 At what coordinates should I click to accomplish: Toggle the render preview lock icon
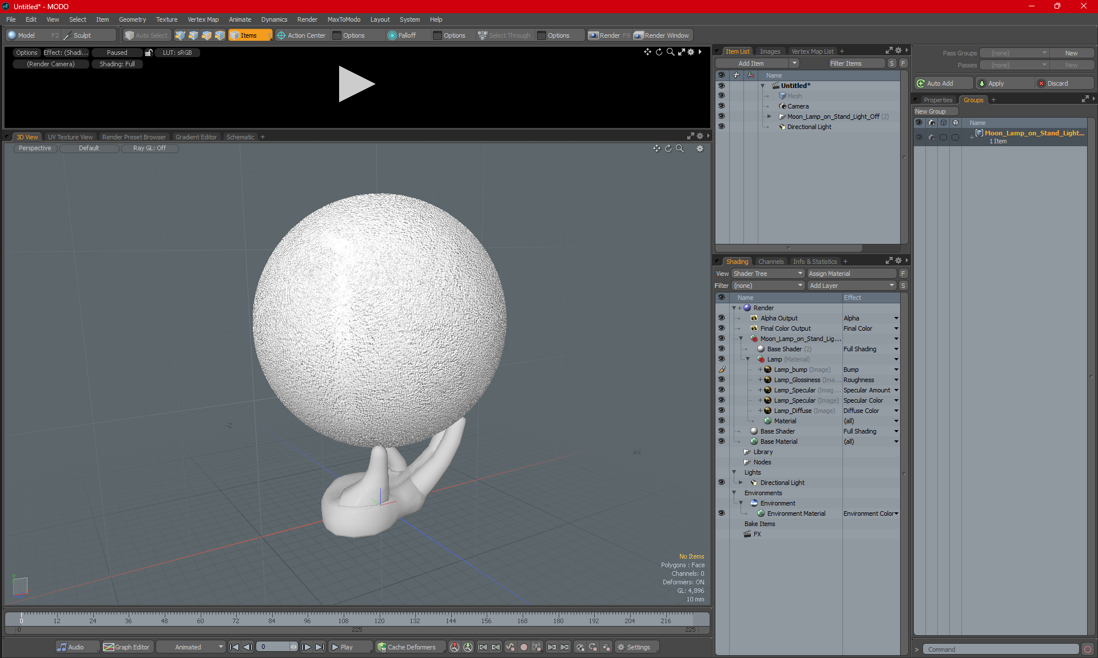coord(149,53)
